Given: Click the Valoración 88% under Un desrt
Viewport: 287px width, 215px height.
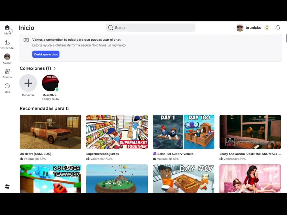Looking at the screenshot, I should point(35,159).
